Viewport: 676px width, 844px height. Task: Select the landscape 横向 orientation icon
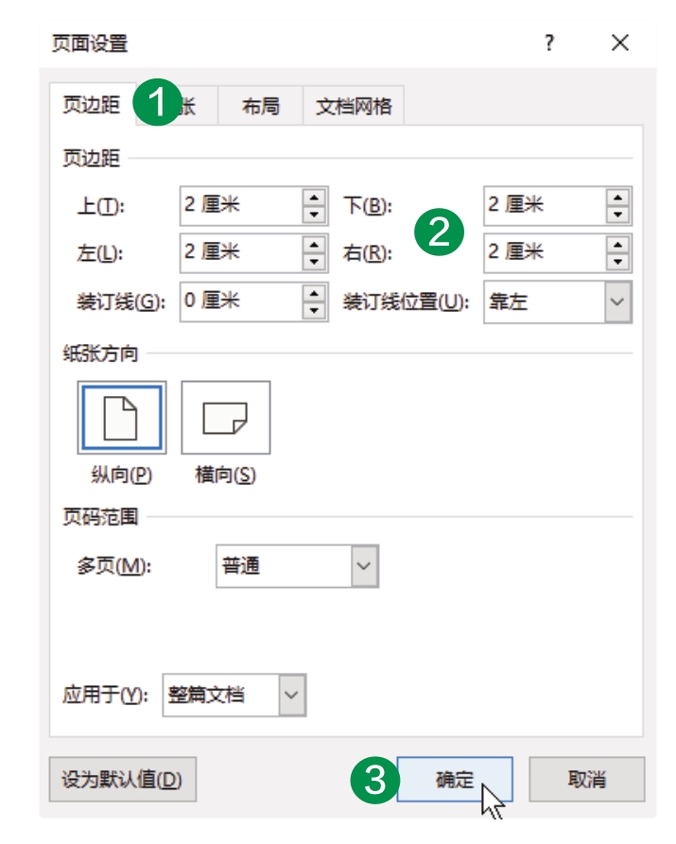(x=226, y=418)
